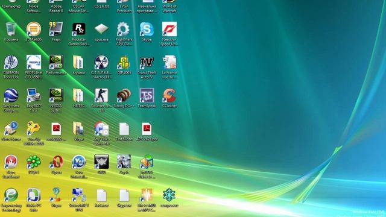386x217 pixels.
Task: Open the Direct MIDI to MP3 shortcut
Action: (x=147, y=195)
